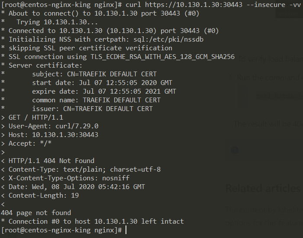This screenshot has width=303, height=238.
Task: Click the X-Content-Type-Options: nosniff header
Action: [x=65, y=178]
